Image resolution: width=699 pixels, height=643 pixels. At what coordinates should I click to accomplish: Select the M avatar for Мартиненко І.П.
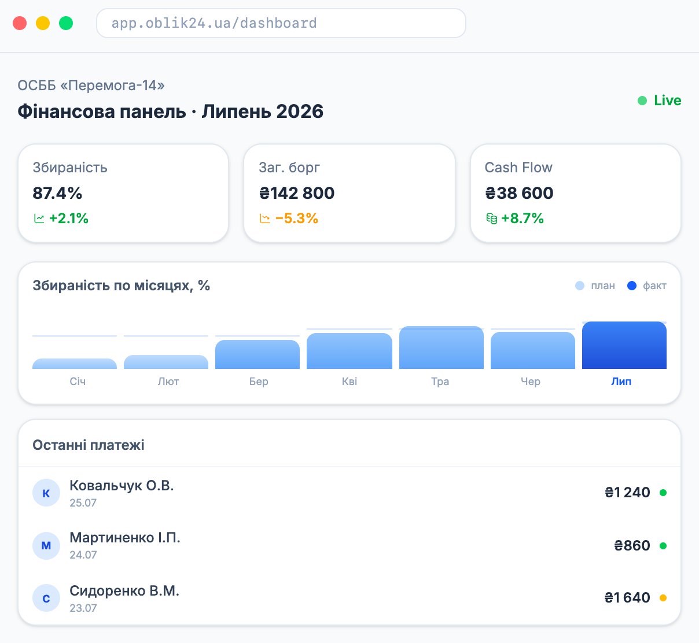(46, 546)
